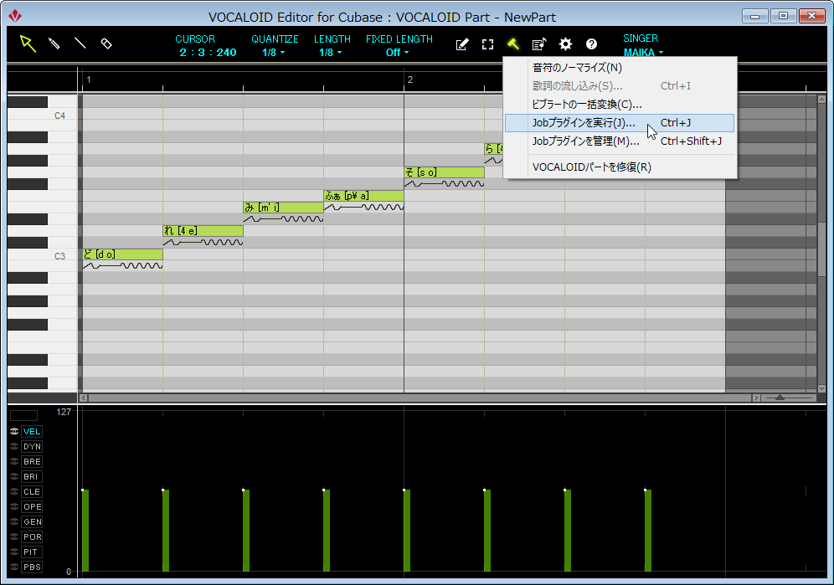The height and width of the screenshot is (585, 834).
Task: Choose 音符のノーマライズ(N) menu entry
Action: (x=620, y=68)
